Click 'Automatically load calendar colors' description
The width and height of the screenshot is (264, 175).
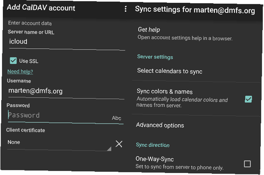(x=182, y=102)
